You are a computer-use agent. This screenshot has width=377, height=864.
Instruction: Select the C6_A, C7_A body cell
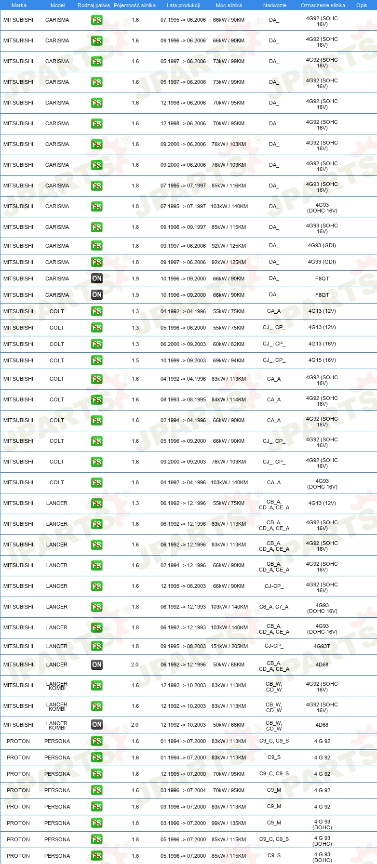[274, 607]
